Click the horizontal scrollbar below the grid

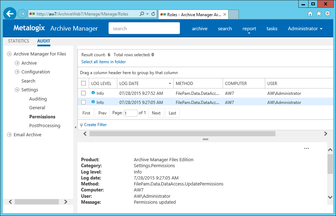pos(182,134)
